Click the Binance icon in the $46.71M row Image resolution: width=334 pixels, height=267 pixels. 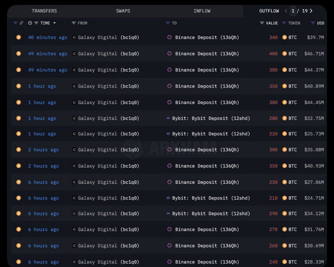(169, 54)
